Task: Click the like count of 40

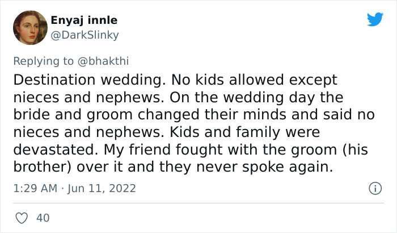Action: point(42,217)
